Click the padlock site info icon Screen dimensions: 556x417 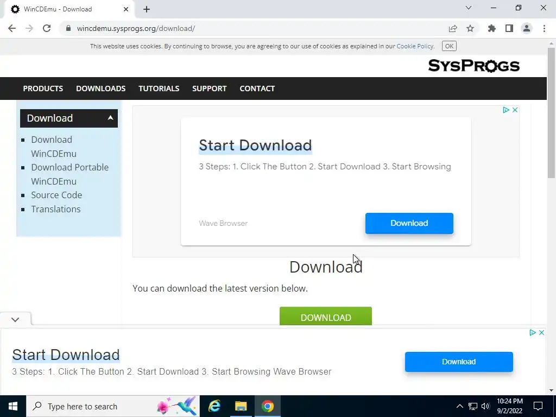pyautogui.click(x=68, y=28)
